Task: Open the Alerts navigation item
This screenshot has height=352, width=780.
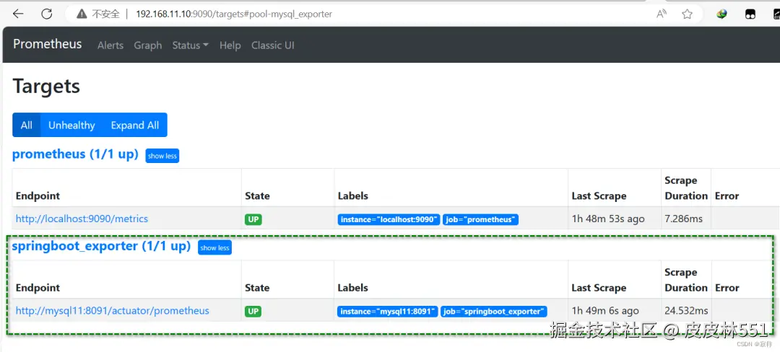Action: 110,45
